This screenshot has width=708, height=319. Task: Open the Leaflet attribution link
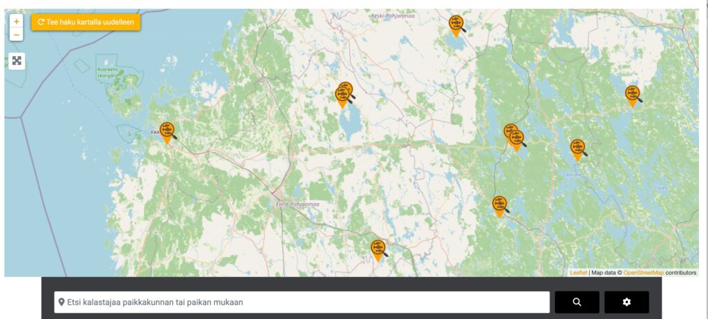coord(579,273)
